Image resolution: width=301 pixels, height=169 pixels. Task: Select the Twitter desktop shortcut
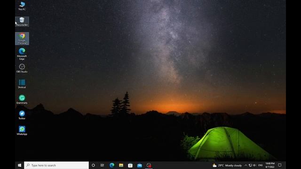tap(22, 115)
